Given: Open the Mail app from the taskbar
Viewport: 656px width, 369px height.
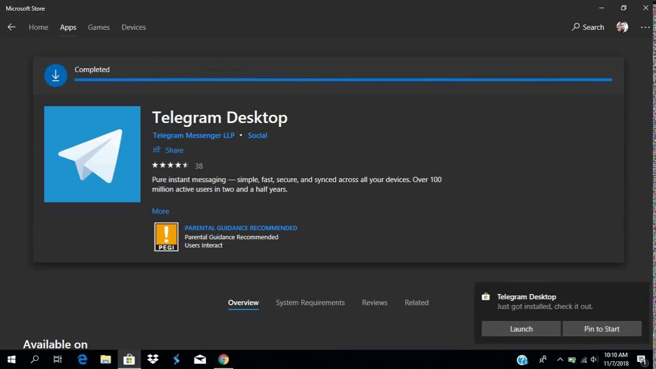Looking at the screenshot, I should (200, 360).
